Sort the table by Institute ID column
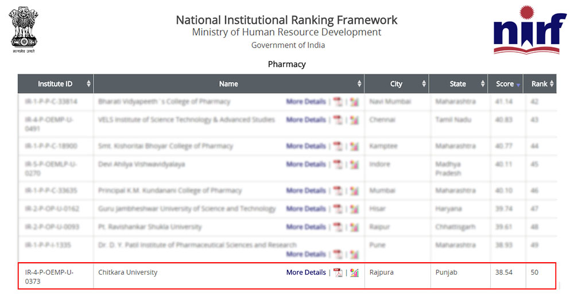The image size is (574, 300). point(55,84)
